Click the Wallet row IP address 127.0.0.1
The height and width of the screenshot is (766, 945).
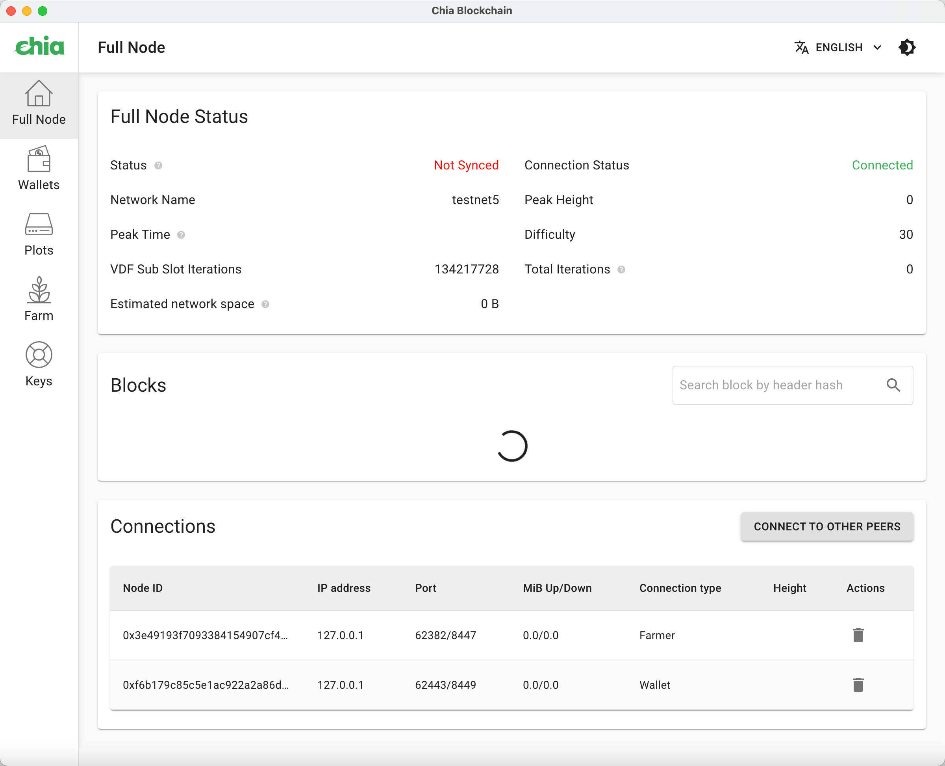pos(341,685)
